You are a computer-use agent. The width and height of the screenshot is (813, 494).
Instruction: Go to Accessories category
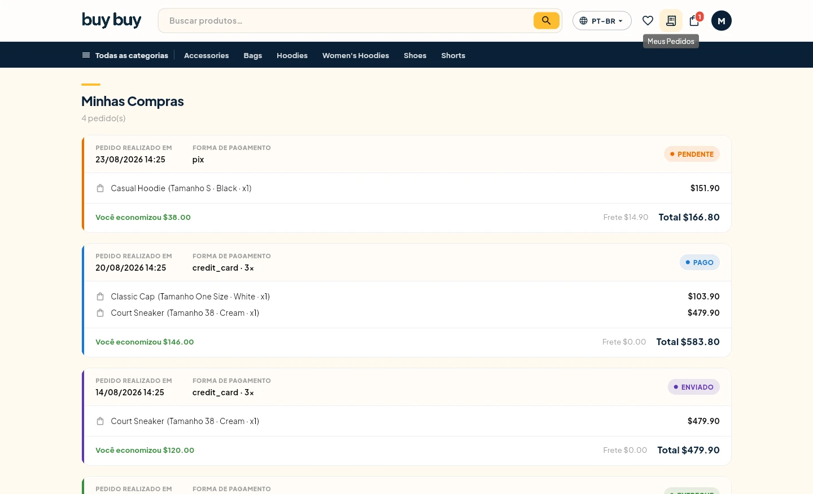tap(207, 55)
